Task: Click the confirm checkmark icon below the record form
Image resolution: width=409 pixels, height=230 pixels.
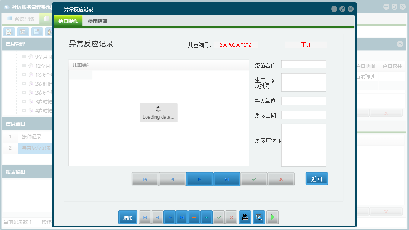Action: 254,179
